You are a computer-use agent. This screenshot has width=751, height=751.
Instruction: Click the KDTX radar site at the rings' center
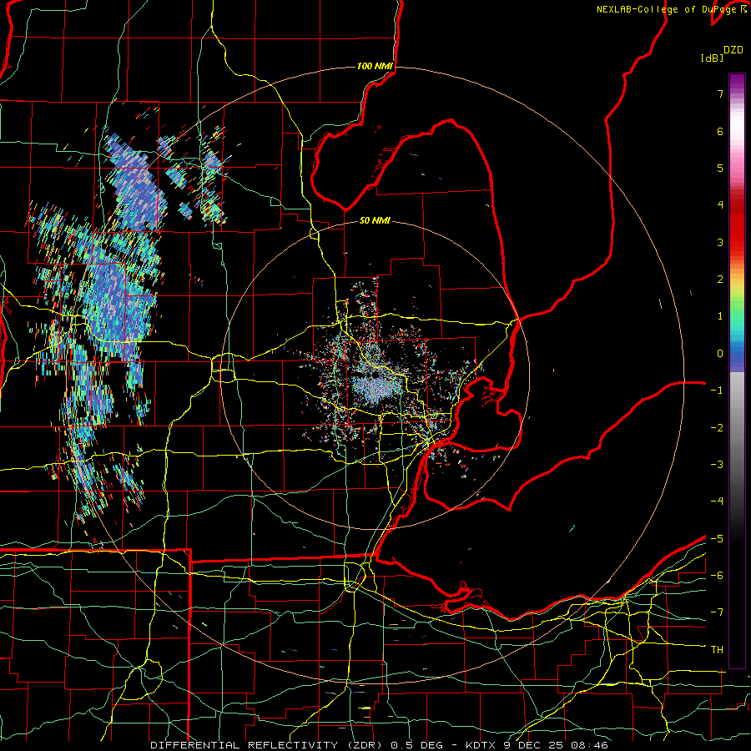pyautogui.click(x=375, y=376)
